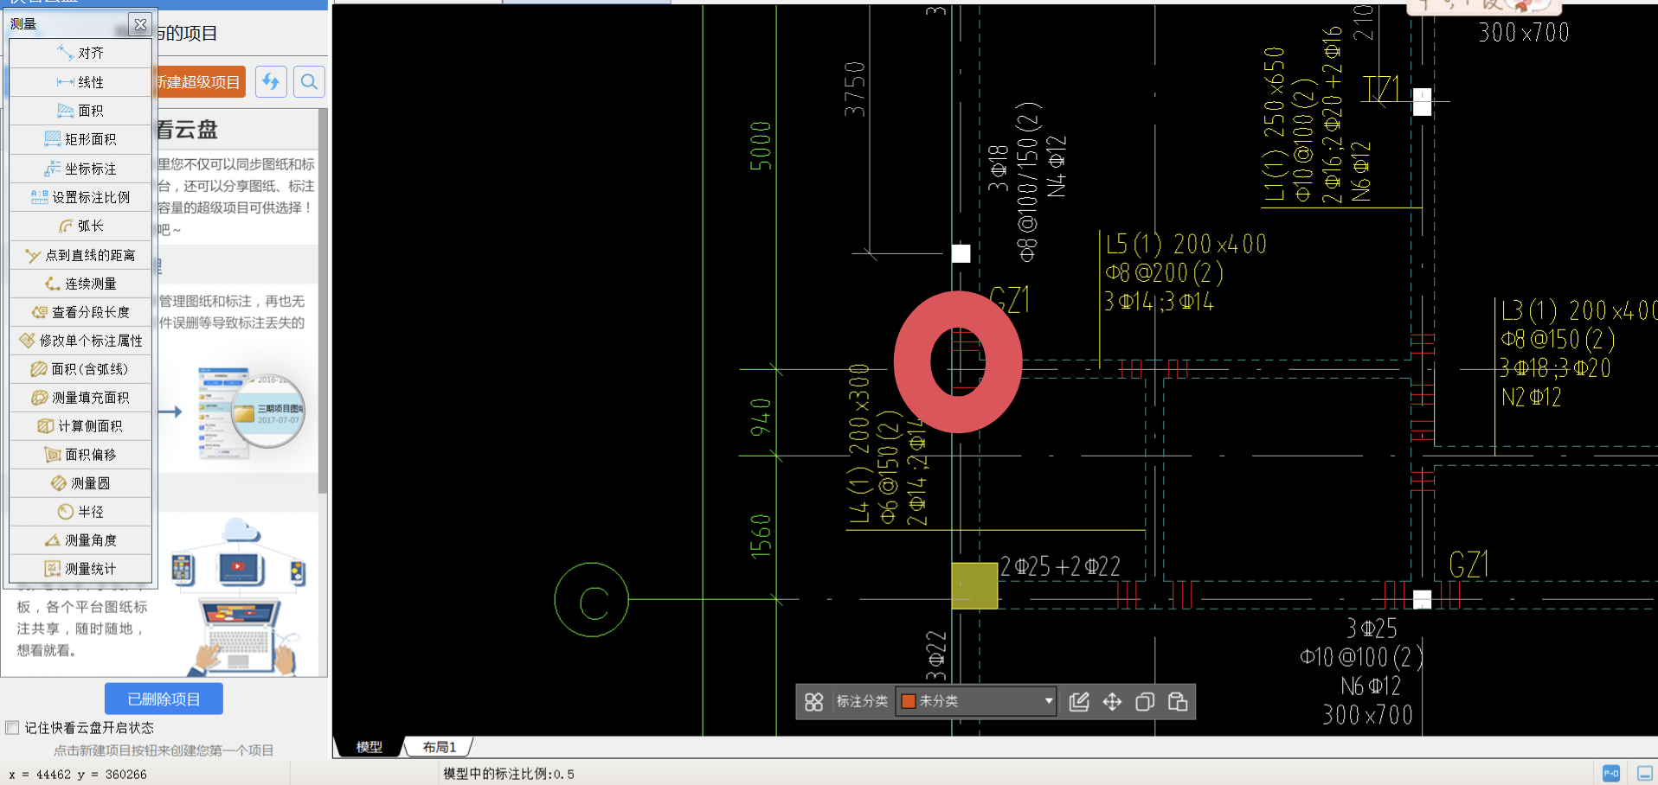
Task: Close the 测量 measurement panel
Action: point(140,24)
